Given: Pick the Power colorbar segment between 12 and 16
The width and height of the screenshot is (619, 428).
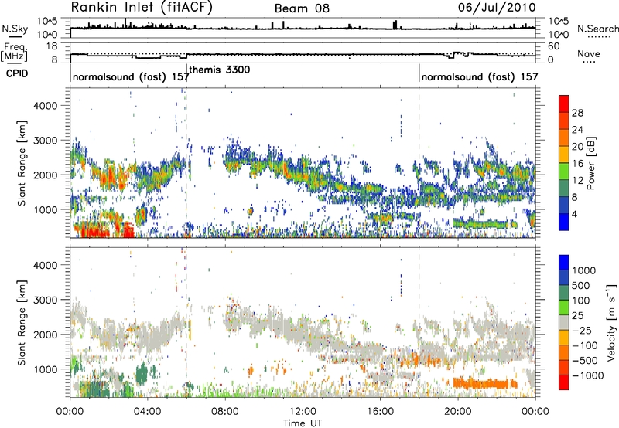Looking at the screenshot, I should (564, 171).
